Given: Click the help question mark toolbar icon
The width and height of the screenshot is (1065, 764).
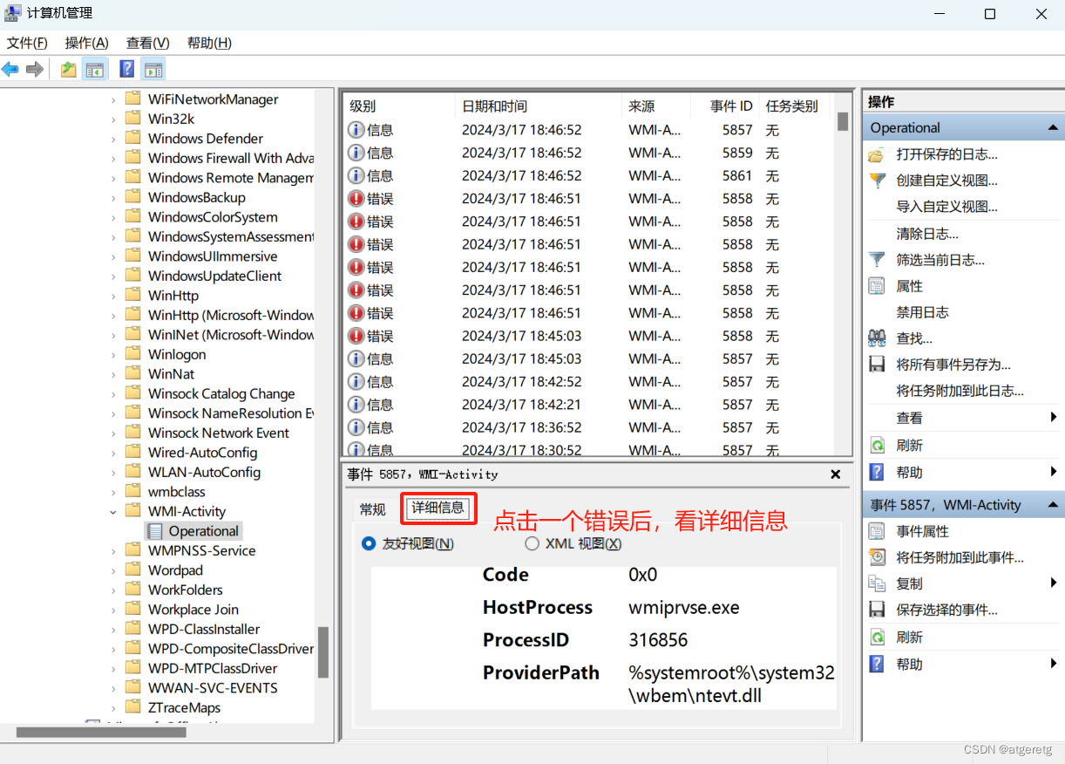Looking at the screenshot, I should point(126,69).
